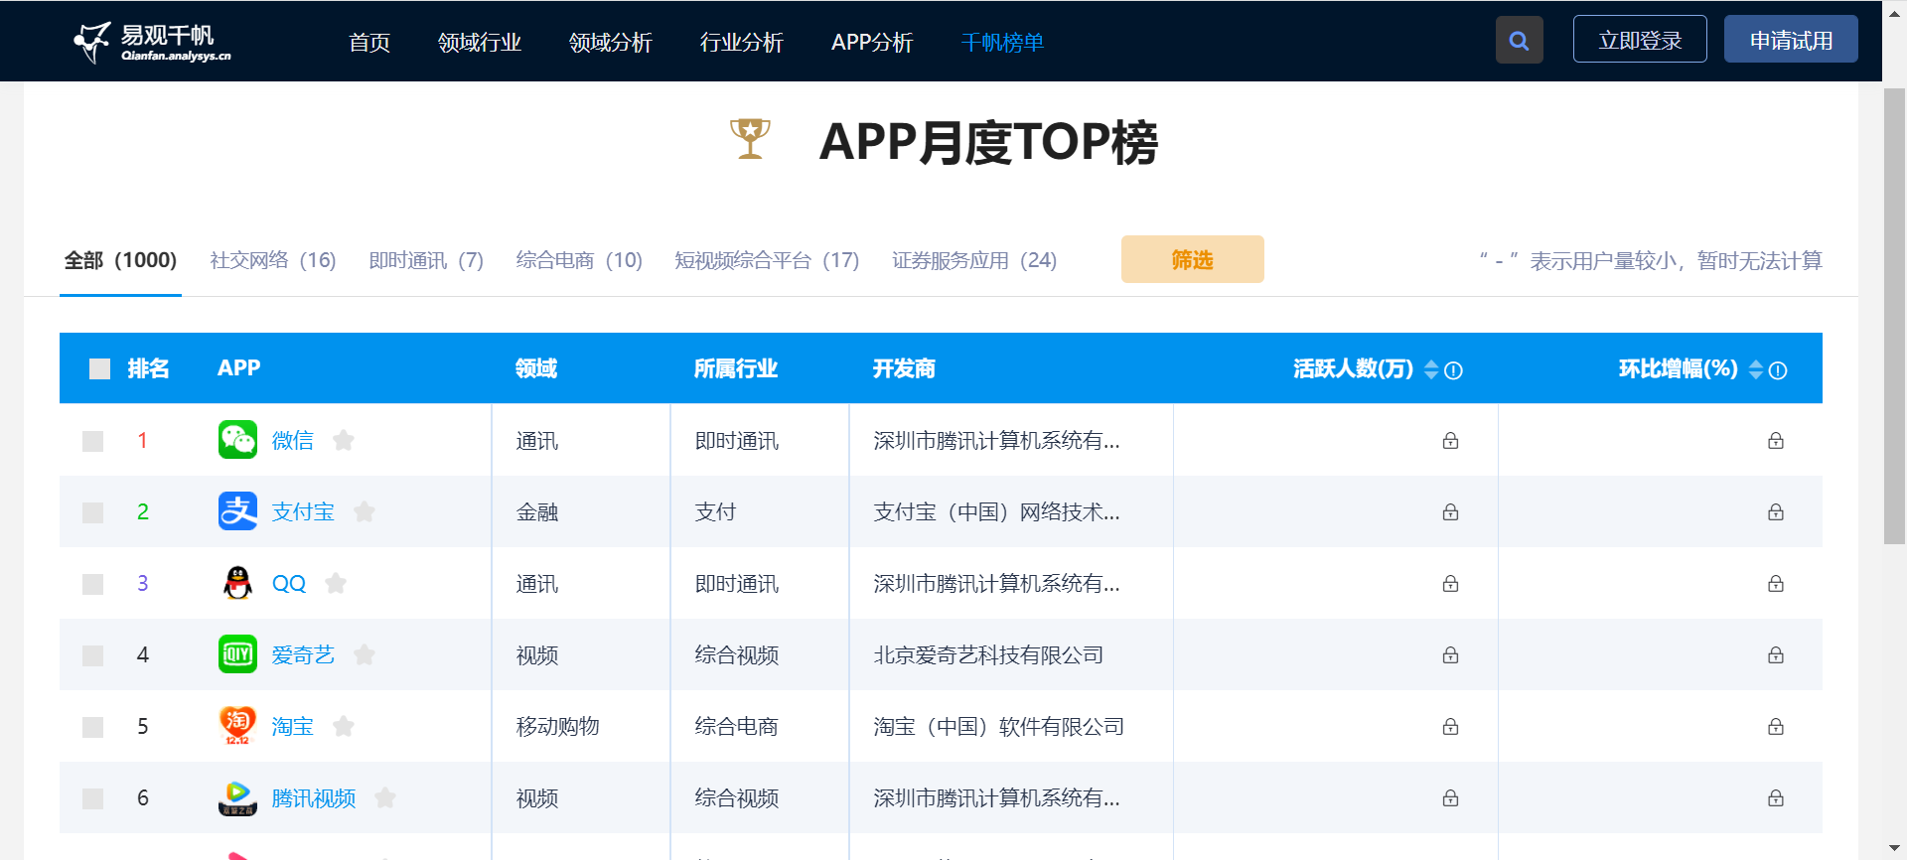This screenshot has height=860, width=1907.
Task: Open the 腾讯视频 app link
Action: click(314, 797)
